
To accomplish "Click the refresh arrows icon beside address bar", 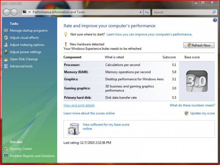I will [147, 12].
